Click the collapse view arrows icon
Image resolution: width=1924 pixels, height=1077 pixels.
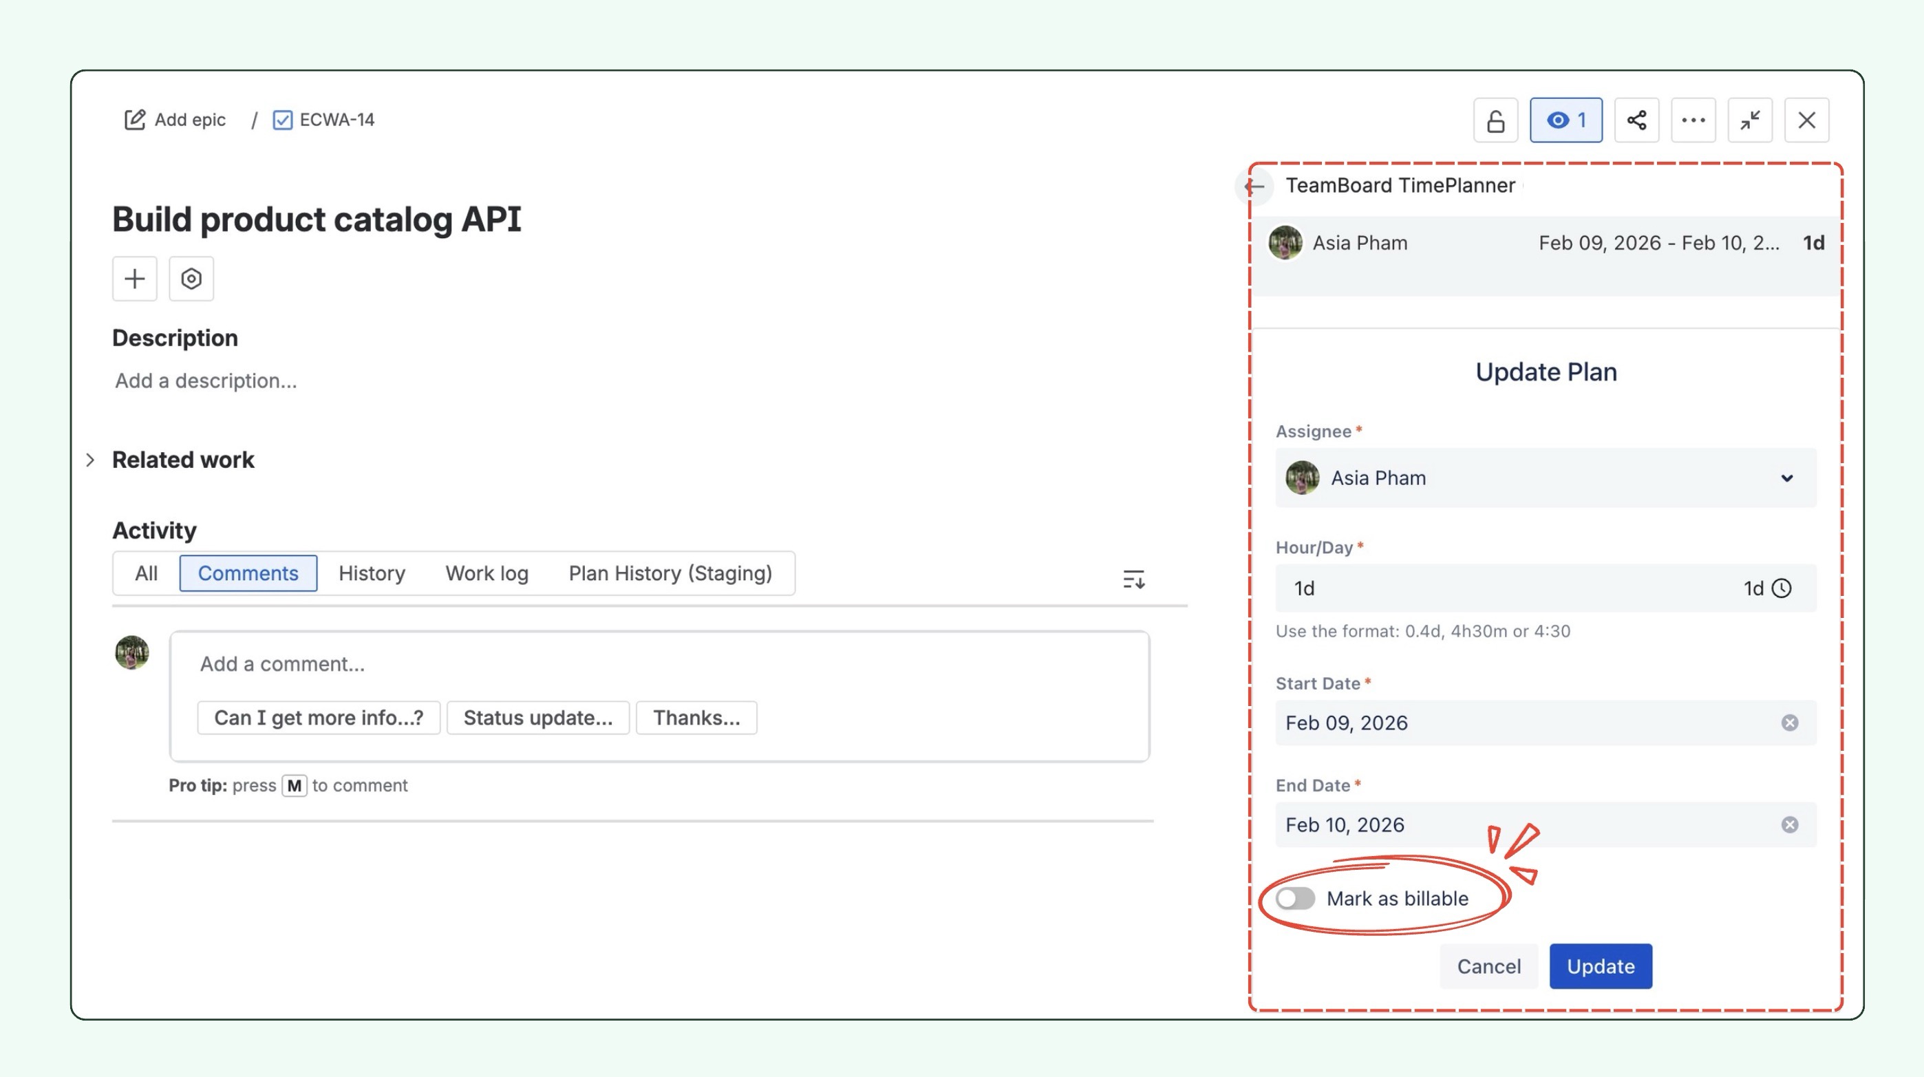pos(1749,120)
